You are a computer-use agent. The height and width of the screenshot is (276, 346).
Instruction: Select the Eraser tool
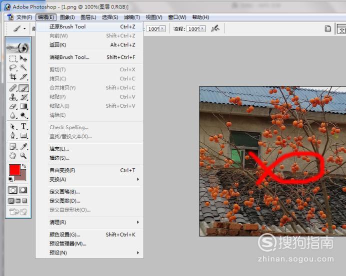[x=13, y=106]
